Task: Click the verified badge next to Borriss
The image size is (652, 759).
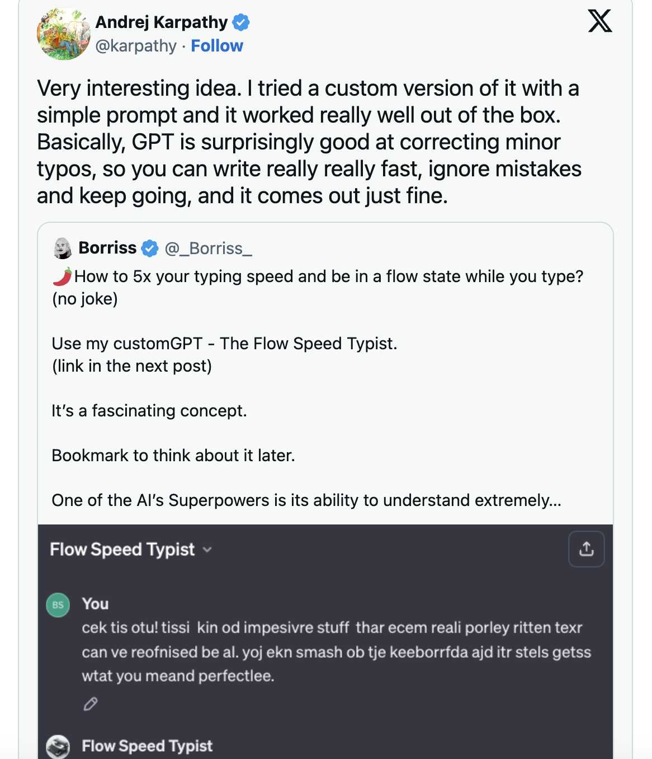Action: pos(149,248)
